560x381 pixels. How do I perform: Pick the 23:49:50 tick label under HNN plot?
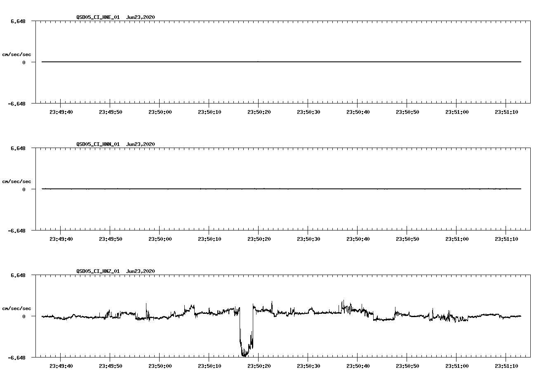(111, 239)
